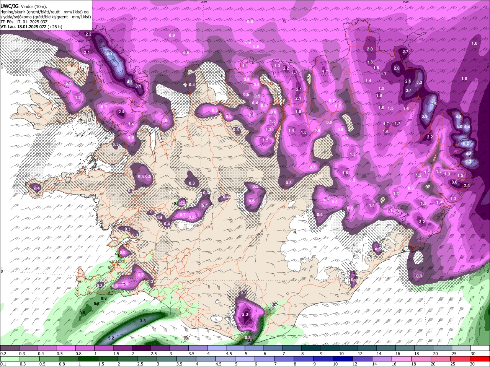Select the dark teal top legend swatch at 8
Viewport: 490px width, 367px height.
[x=311, y=348]
